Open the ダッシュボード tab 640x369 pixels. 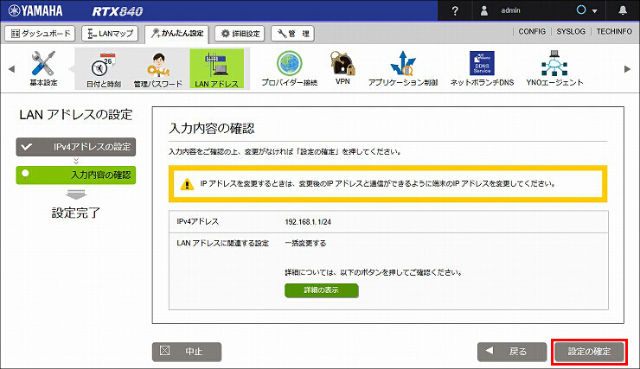[x=40, y=34]
